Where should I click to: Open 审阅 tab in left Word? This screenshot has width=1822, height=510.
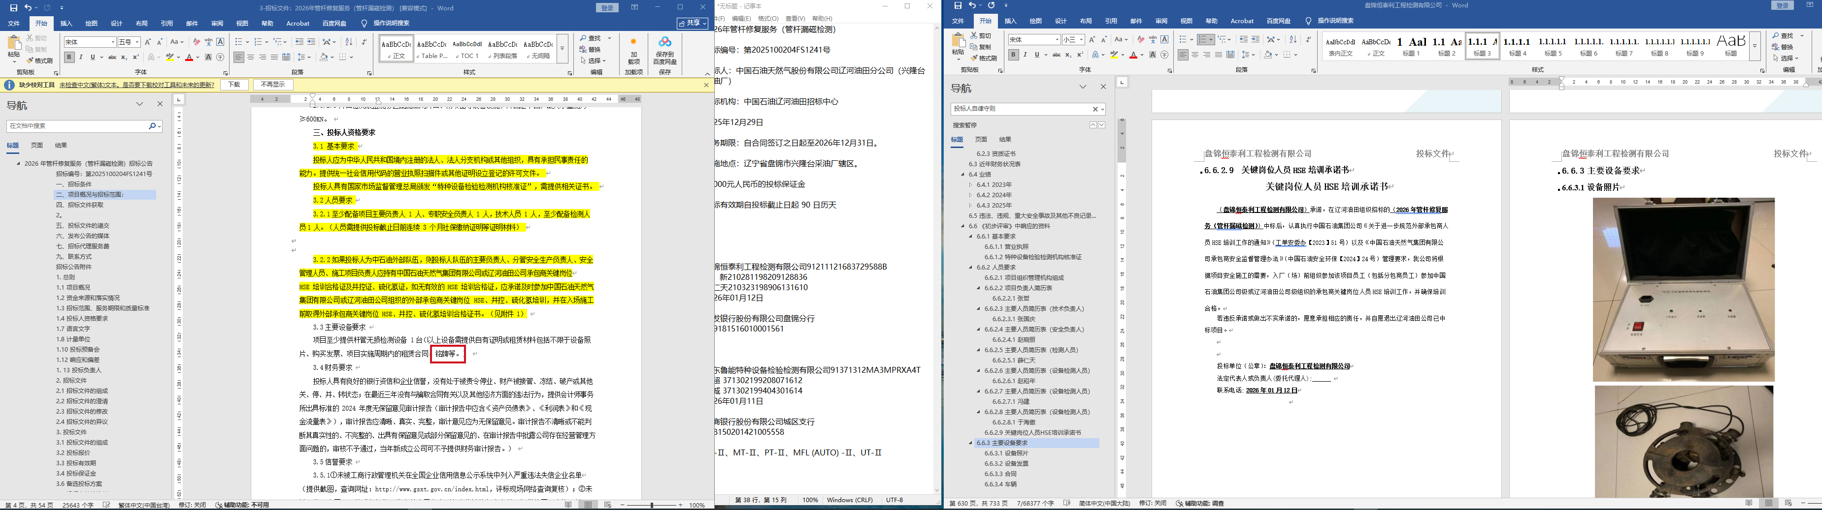217,23
